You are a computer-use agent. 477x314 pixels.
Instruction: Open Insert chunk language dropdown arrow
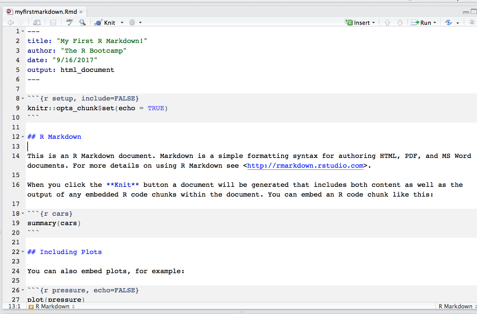pos(374,23)
